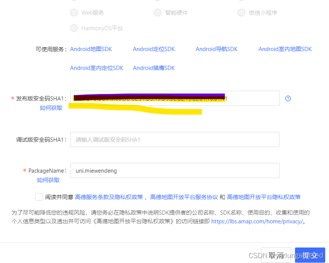Screen dimensions: 329x263
Task: Click the 调试版安全码SHA1 input field
Action: (175, 139)
